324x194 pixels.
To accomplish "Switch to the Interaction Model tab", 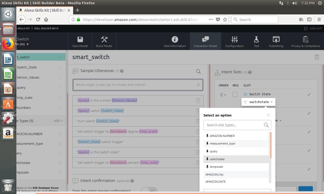I will tap(205, 42).
